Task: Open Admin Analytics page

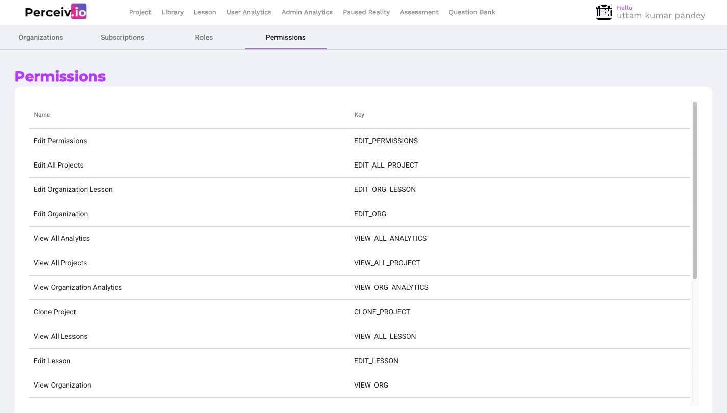Action: [307, 12]
